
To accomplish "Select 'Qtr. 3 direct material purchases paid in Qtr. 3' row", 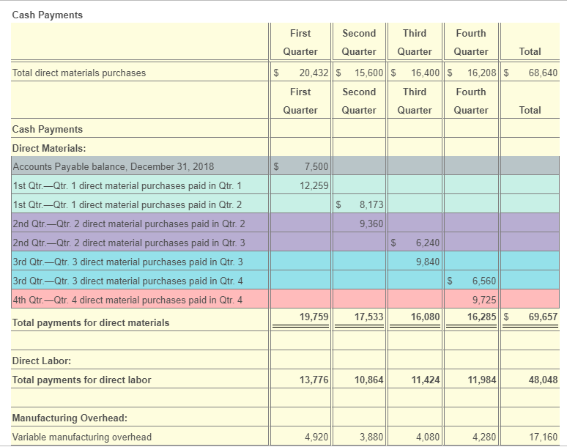I will [285, 262].
